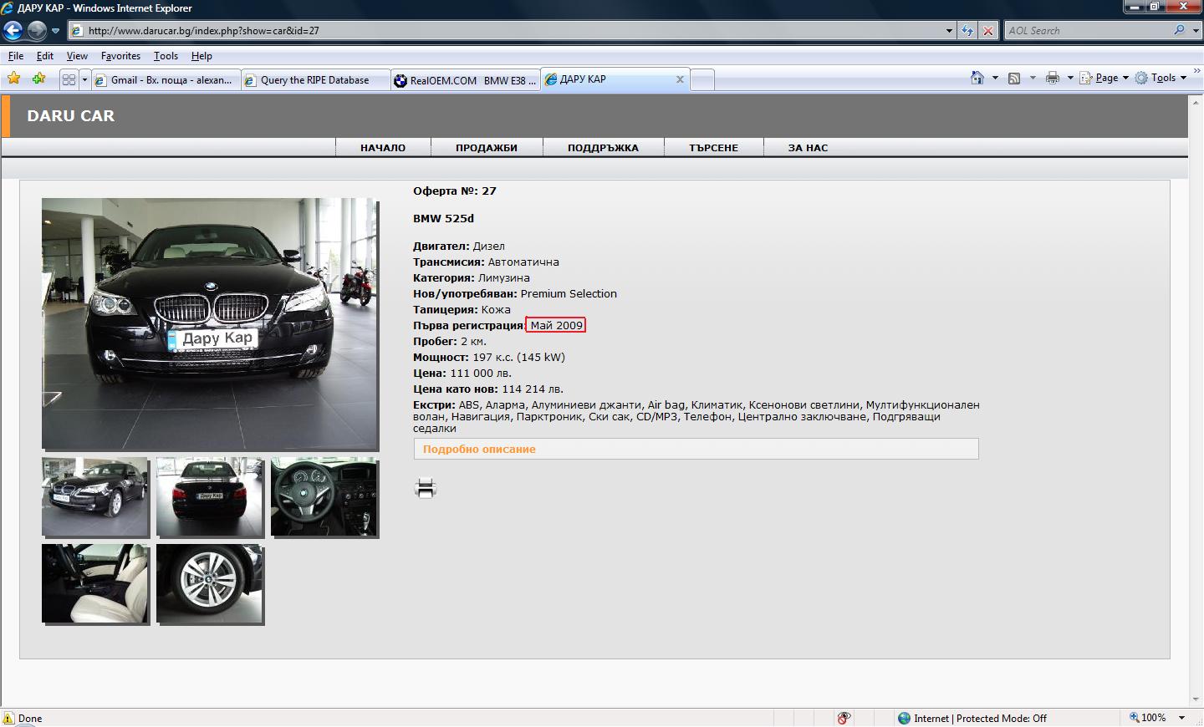Click the text Май 2009
1204x727 pixels.
[556, 326]
